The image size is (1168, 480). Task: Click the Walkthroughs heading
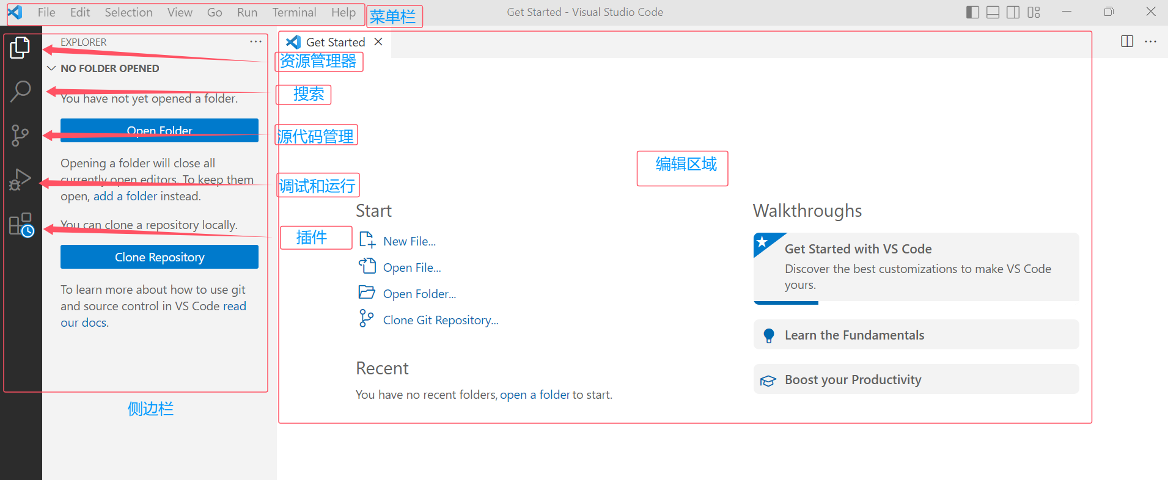click(807, 211)
